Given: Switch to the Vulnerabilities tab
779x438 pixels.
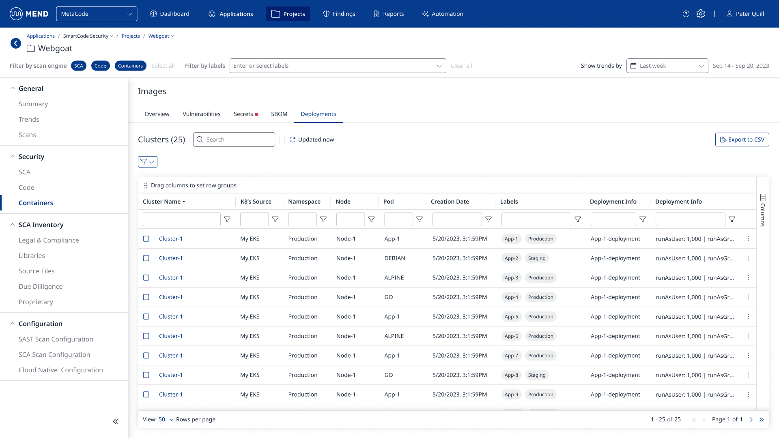Looking at the screenshot, I should click(201, 114).
